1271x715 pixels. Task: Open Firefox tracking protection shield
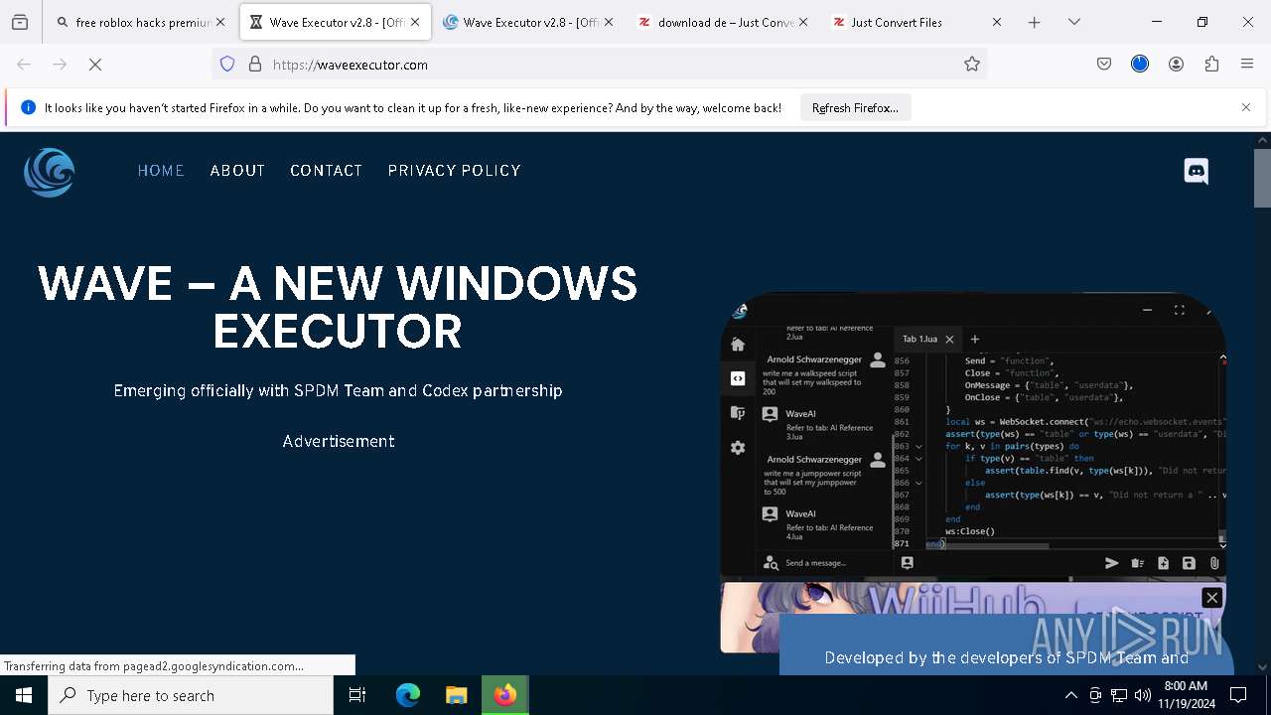coord(227,65)
